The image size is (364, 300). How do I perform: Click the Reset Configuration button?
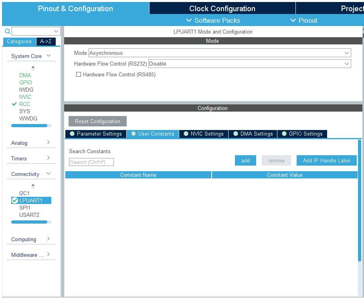[97, 121]
